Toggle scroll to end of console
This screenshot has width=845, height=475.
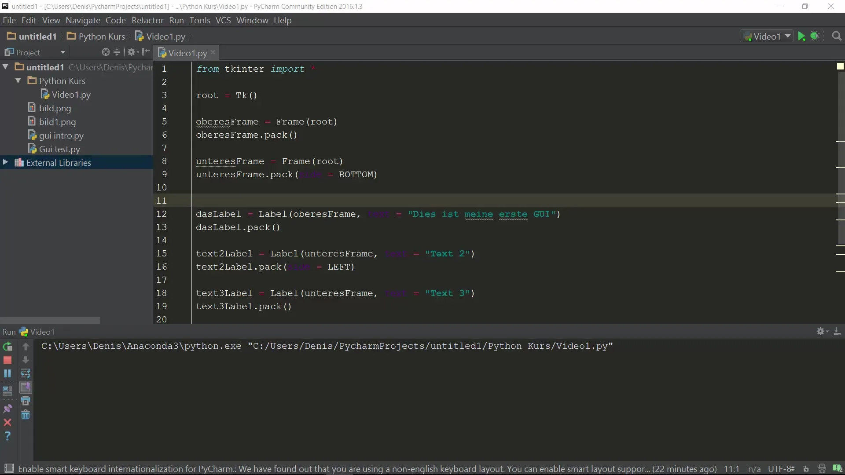[x=26, y=387]
